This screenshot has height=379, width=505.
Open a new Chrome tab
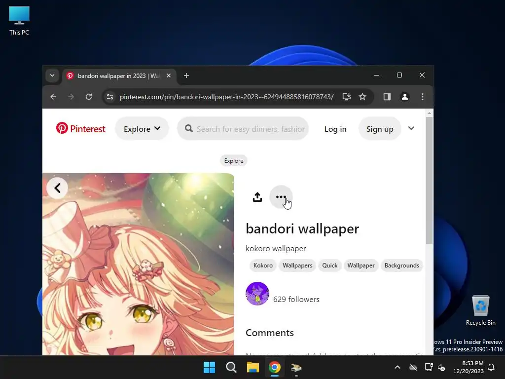point(186,76)
